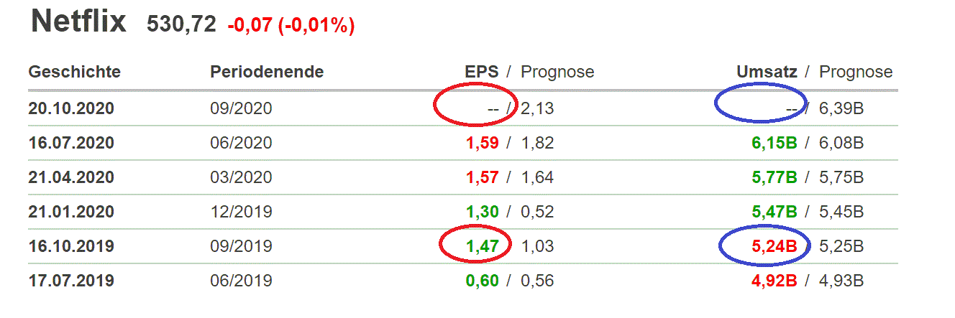The image size is (955, 318).
Task: Click the Periodenende column header
Action: [267, 72]
